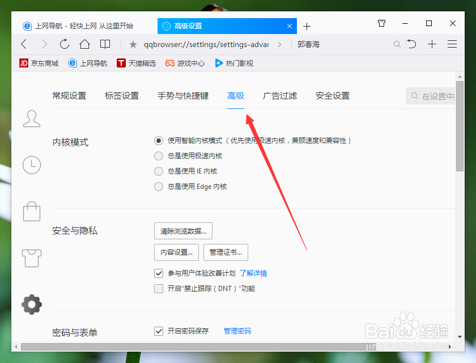Select 使用智能内核模式 radio option
Image resolution: width=476 pixels, height=363 pixels.
click(x=159, y=141)
